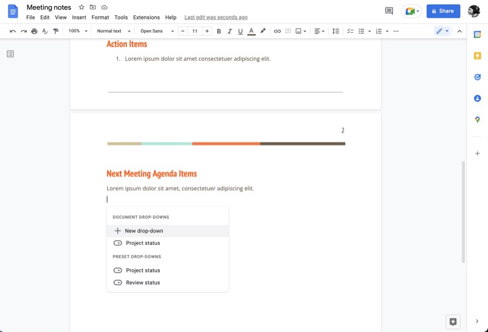This screenshot has height=332, width=488.
Task: Open Calendar in side panel
Action: [478, 35]
